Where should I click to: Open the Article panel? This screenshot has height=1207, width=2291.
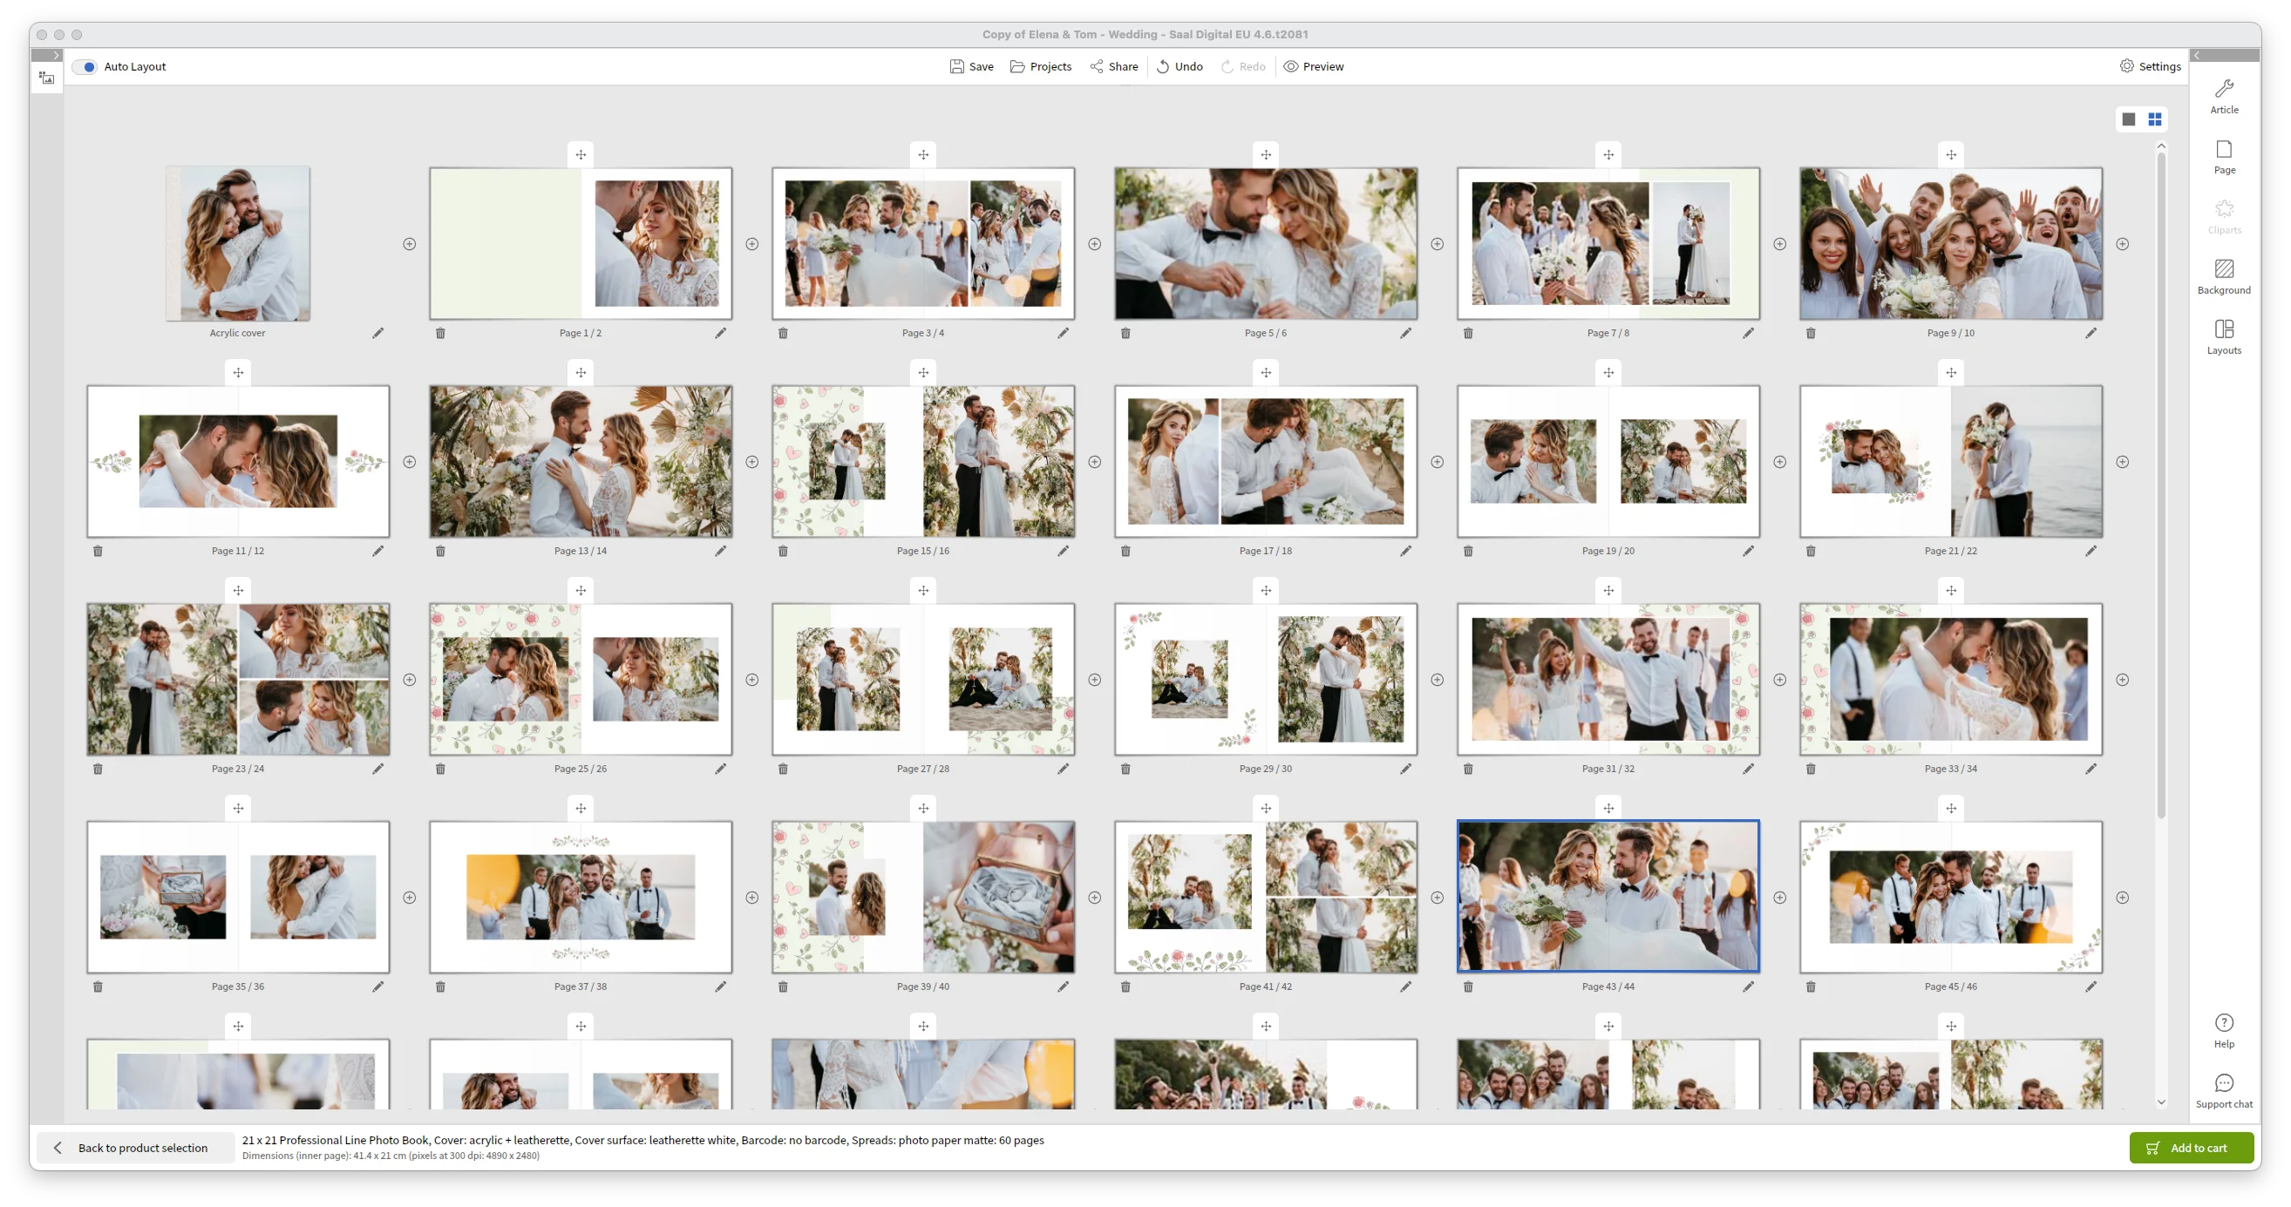(x=2223, y=96)
